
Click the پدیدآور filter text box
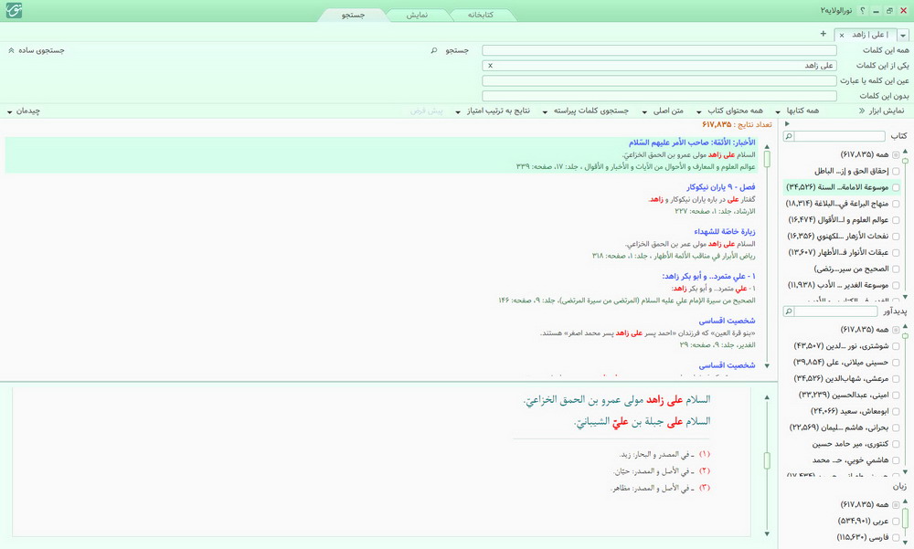835,311
